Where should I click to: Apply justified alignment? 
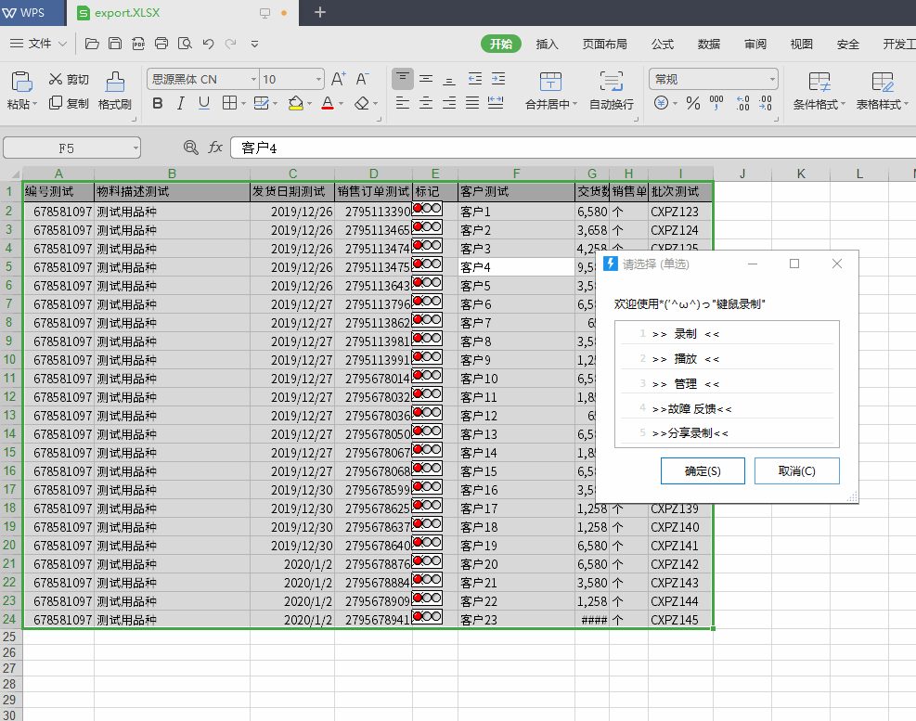[472, 103]
